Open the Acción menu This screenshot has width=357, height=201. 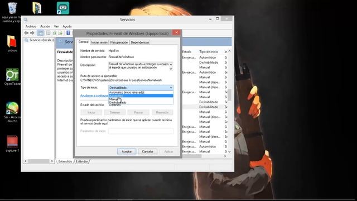tap(45, 26)
